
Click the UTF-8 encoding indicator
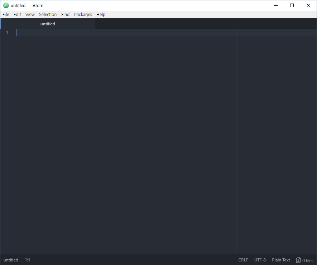260,260
